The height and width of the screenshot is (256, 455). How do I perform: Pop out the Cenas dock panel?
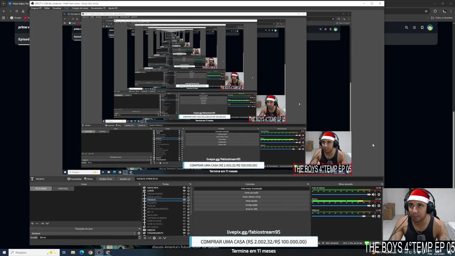(139, 184)
